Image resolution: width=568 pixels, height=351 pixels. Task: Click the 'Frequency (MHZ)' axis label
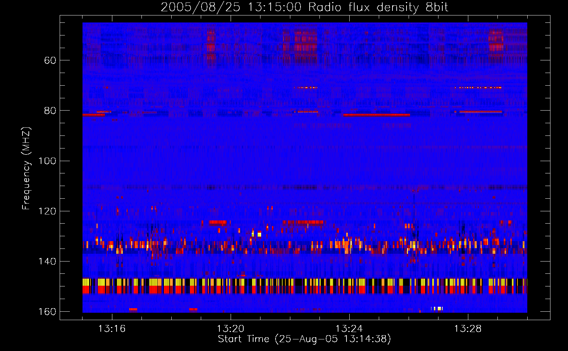tap(26, 168)
